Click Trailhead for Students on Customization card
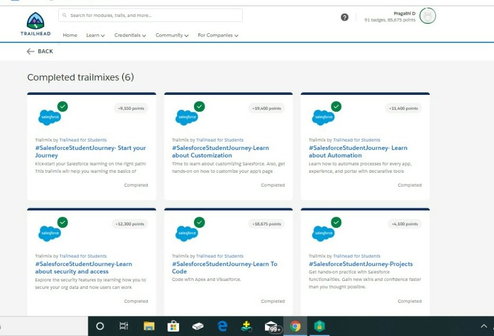494x336 pixels. [x=219, y=140]
